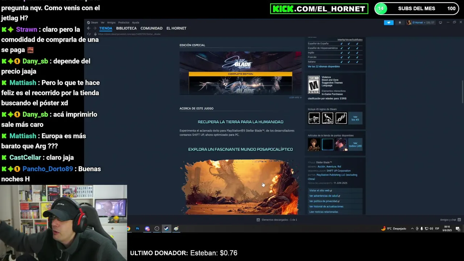Viewport: 464px width, 261px height.
Task: Open the Productos menu
Action: coord(124,22)
